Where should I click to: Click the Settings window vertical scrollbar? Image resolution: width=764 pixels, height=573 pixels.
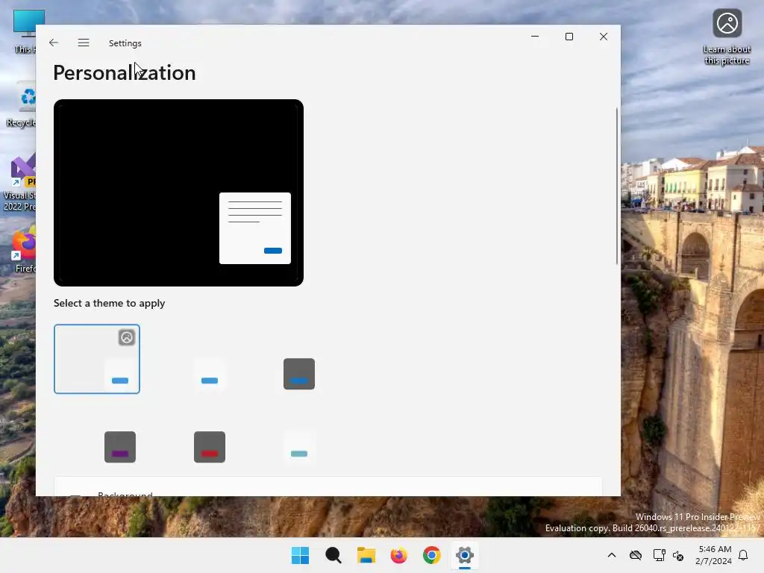point(617,186)
